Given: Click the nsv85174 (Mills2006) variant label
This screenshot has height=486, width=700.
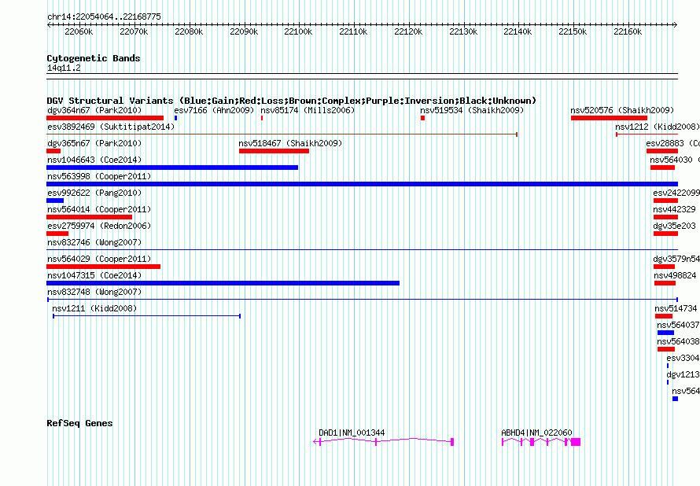Looking at the screenshot, I should pos(308,110).
